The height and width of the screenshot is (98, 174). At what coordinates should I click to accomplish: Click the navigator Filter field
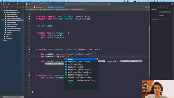pos(13,97)
